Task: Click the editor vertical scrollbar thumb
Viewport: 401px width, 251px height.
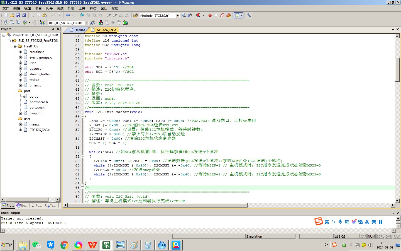Action: pos(397,70)
